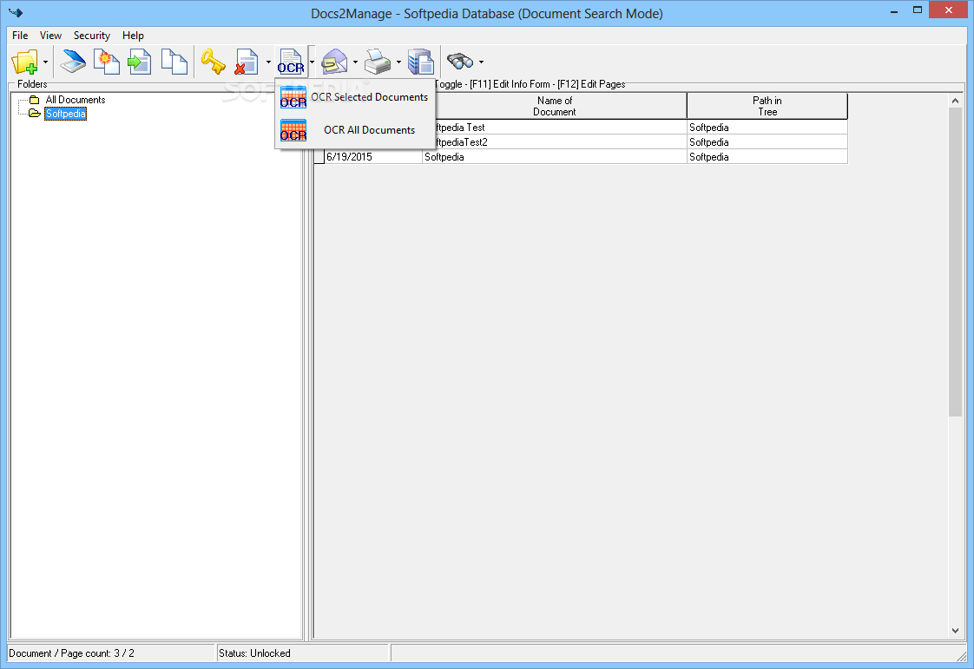Screen dimensions: 974x669
Task: Click Path cell in the SoftpediaTest2 row
Action: [x=767, y=142]
